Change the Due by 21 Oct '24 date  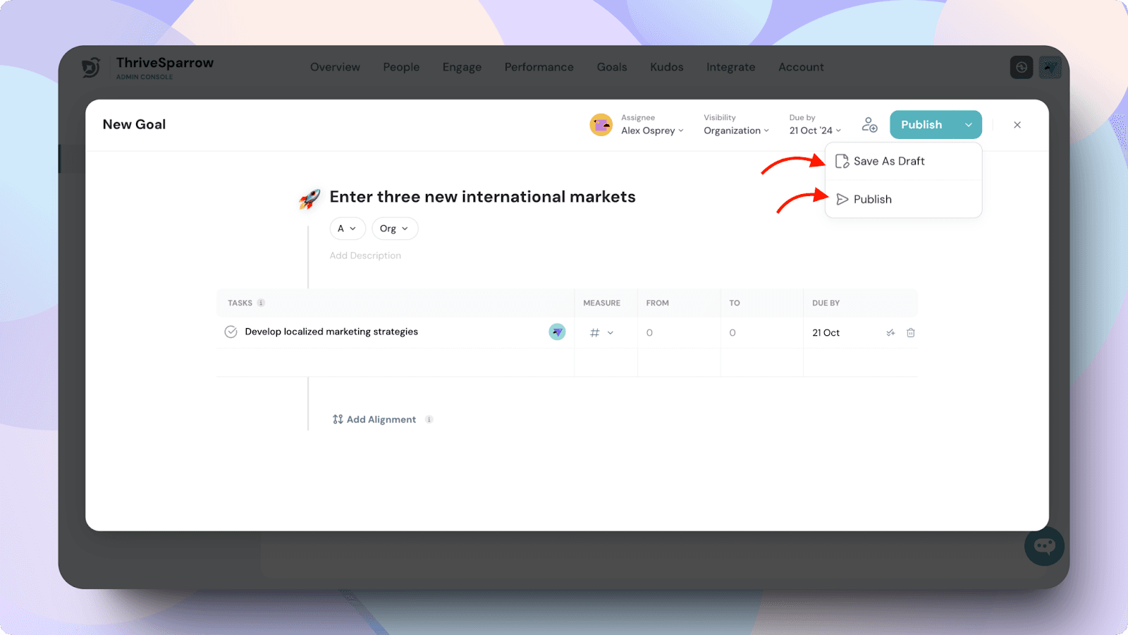point(815,131)
